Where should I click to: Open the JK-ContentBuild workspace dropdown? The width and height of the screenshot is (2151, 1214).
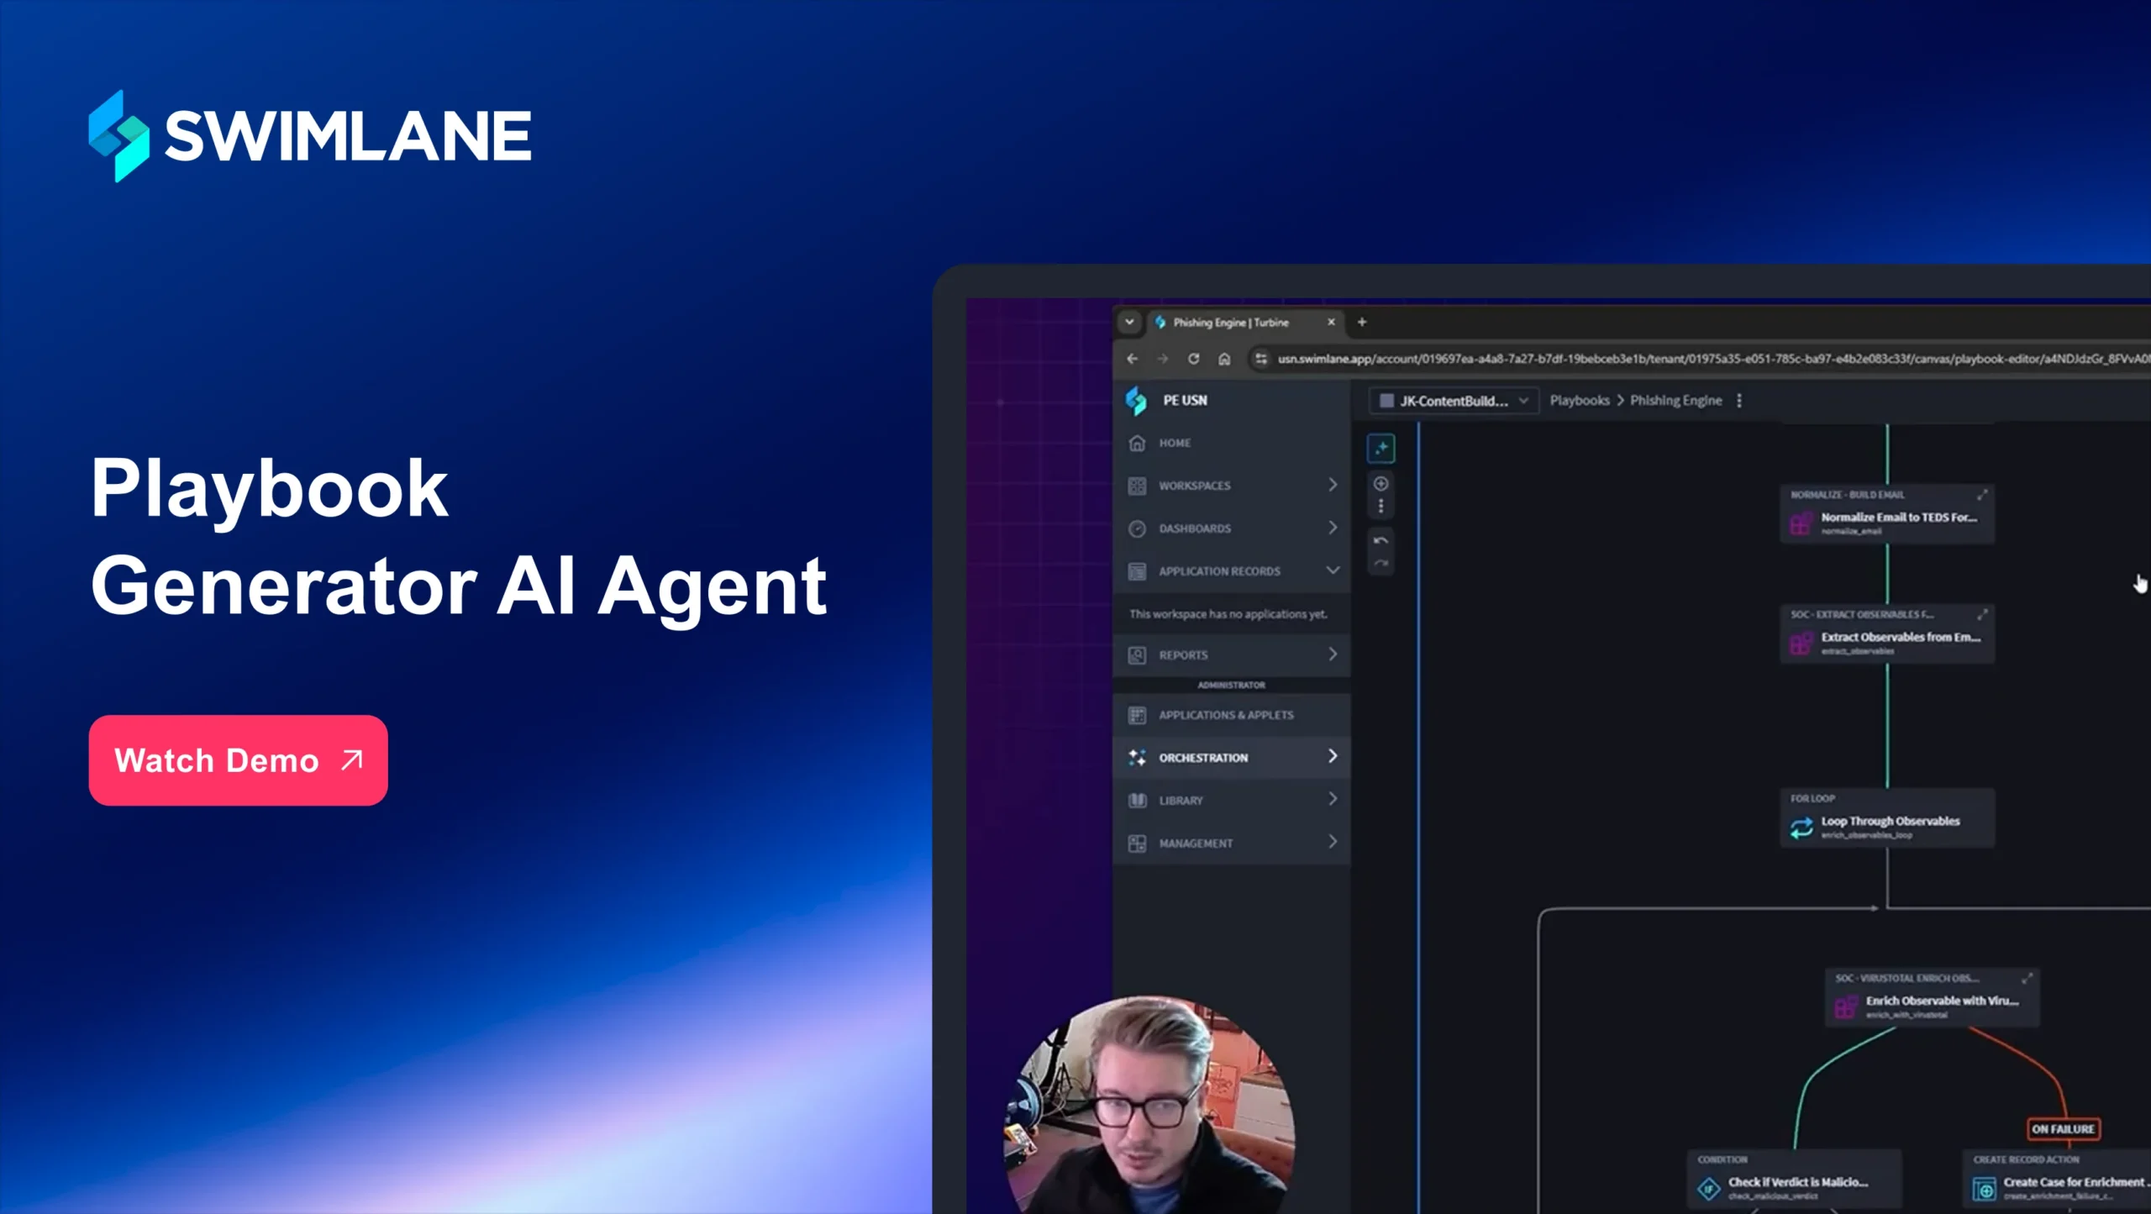(x=1454, y=401)
